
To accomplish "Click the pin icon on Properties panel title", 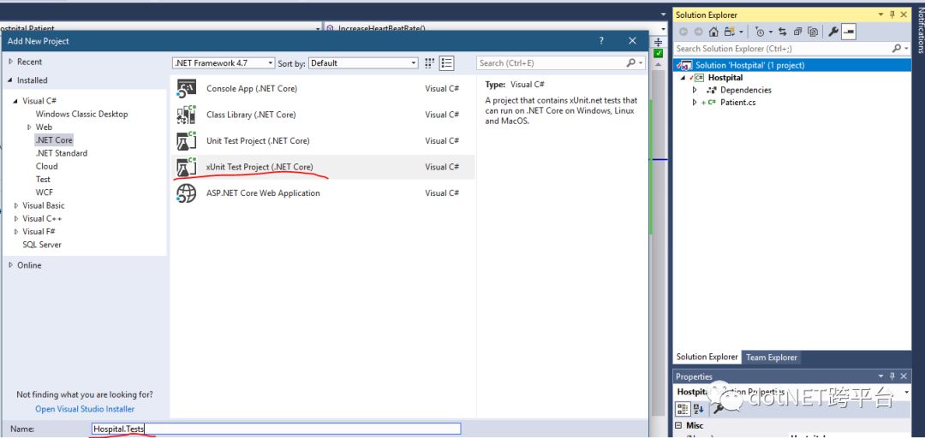I will point(892,376).
